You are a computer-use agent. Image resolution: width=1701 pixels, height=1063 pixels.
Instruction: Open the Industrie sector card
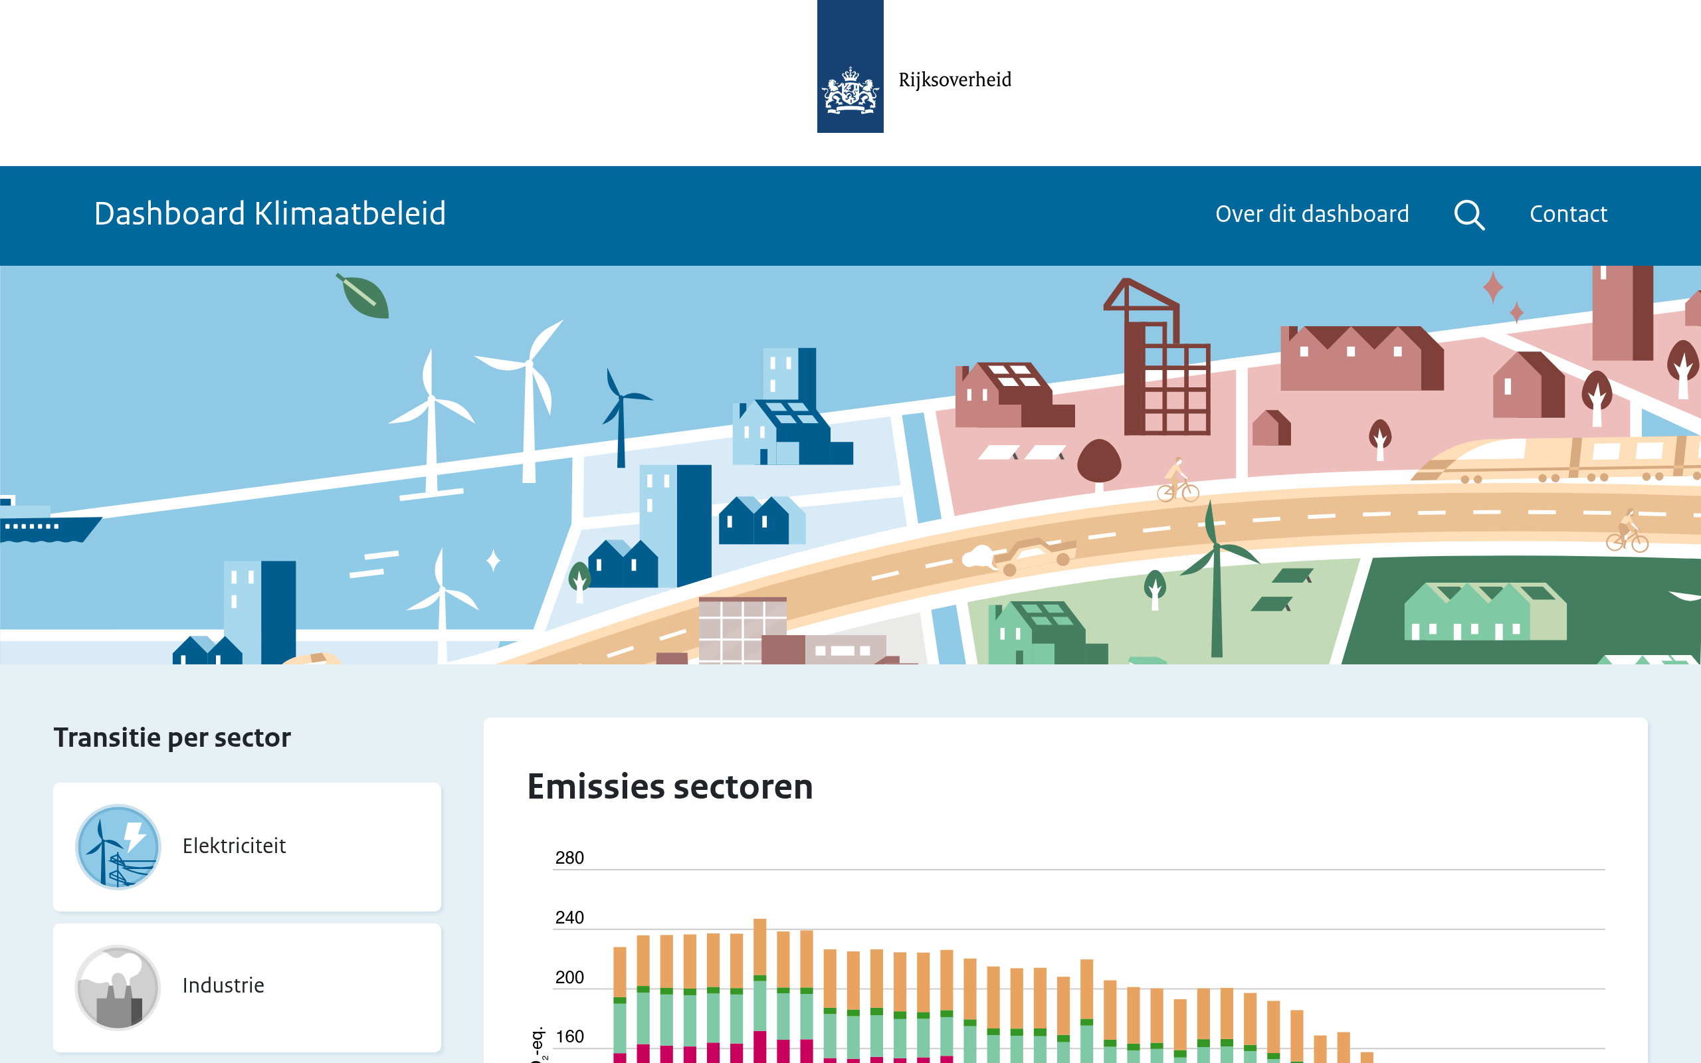click(247, 987)
